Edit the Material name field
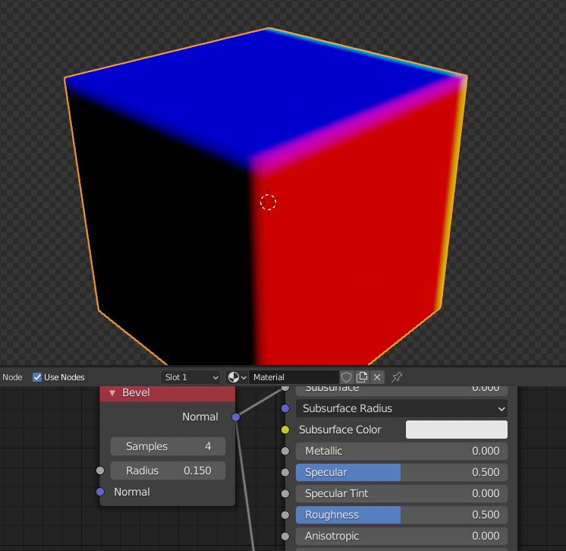Viewport: 566px width, 551px height. 294,377
